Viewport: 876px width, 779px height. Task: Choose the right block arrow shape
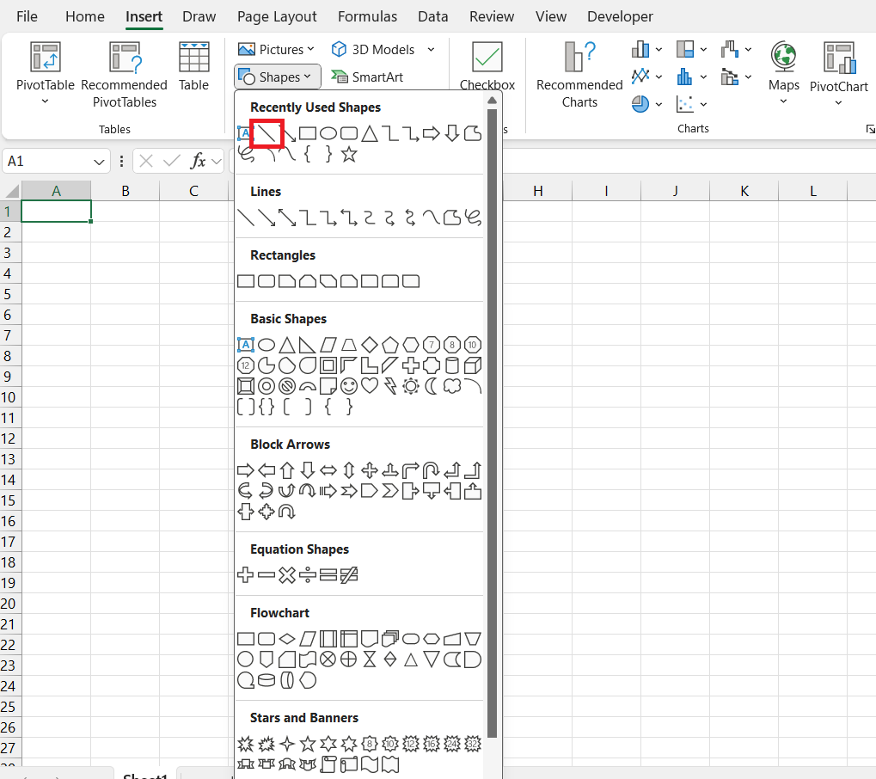246,470
